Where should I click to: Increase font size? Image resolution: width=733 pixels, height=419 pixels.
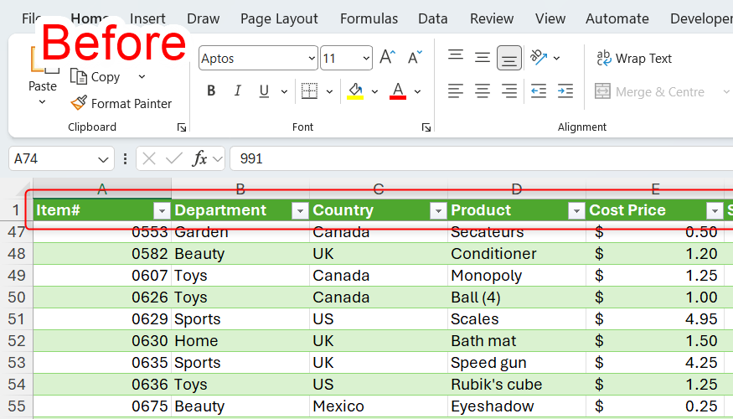tap(388, 58)
